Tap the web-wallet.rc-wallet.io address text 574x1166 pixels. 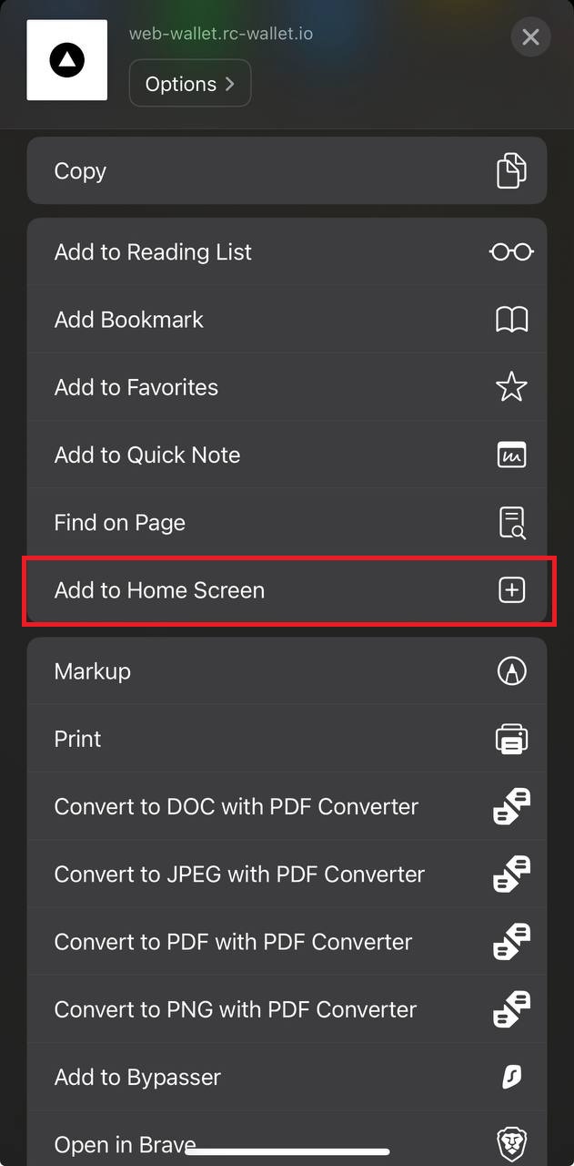click(221, 35)
